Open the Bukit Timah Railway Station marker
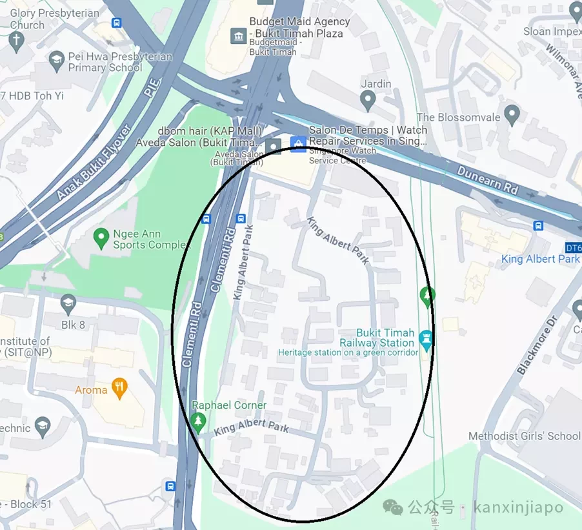The width and height of the screenshot is (582, 530). [x=426, y=340]
